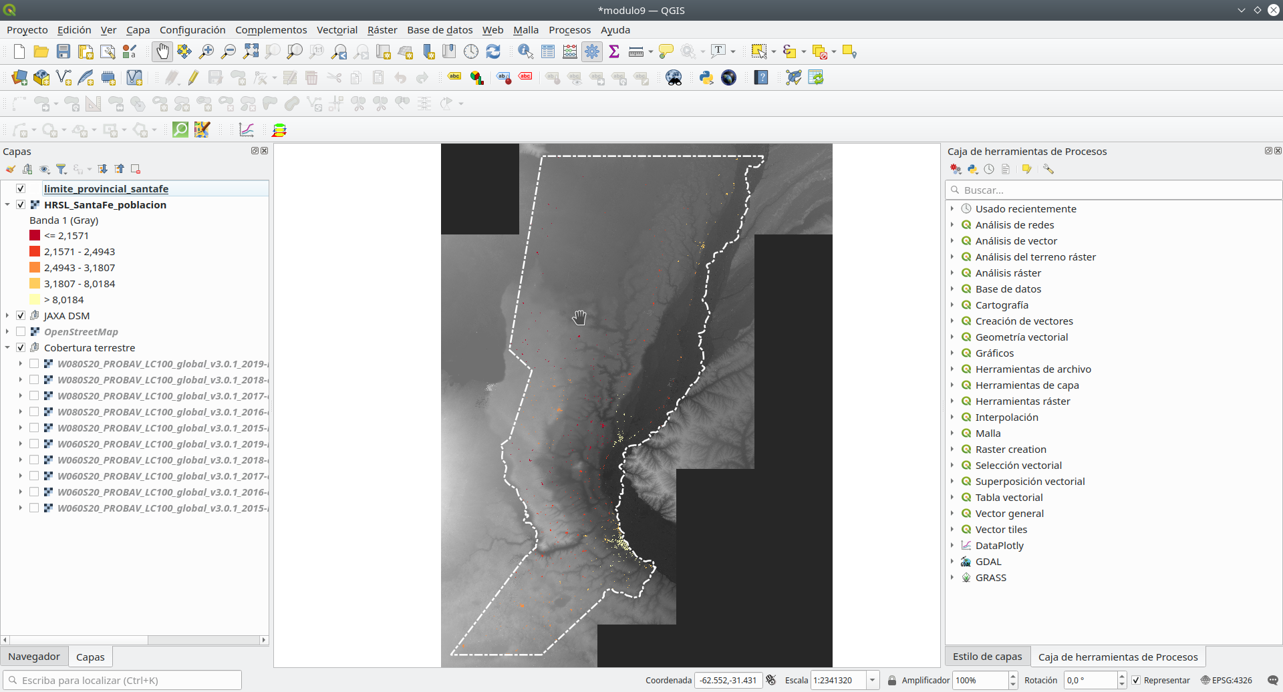Select DataPlotly in the toolbox

click(x=999, y=545)
